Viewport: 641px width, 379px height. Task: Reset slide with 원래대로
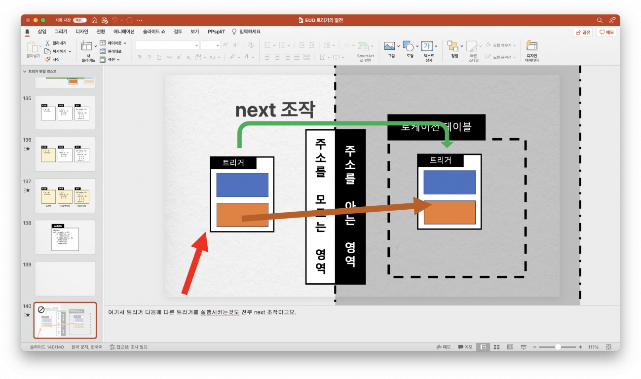(111, 51)
